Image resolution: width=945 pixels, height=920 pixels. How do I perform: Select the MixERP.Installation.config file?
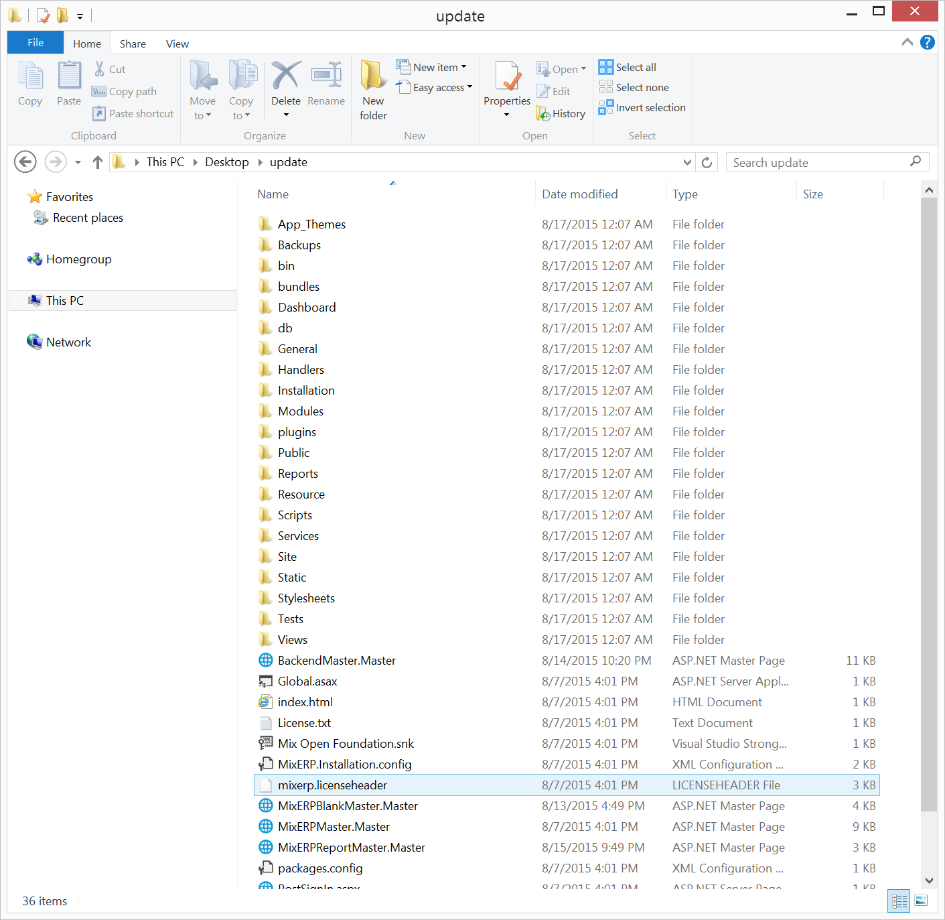(x=567, y=764)
